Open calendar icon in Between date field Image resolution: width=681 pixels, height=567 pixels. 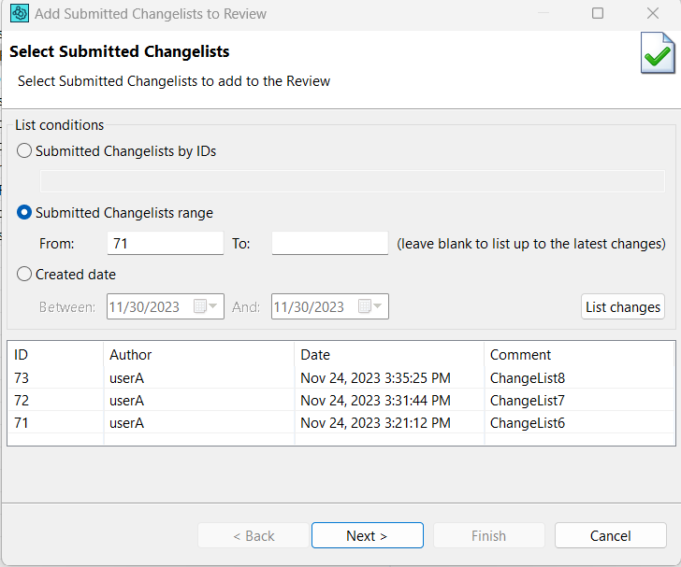pyautogui.click(x=200, y=306)
